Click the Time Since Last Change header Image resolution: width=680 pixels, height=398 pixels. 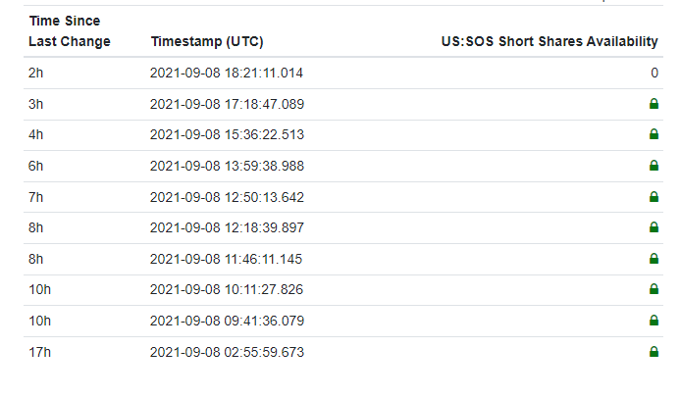pos(70,31)
